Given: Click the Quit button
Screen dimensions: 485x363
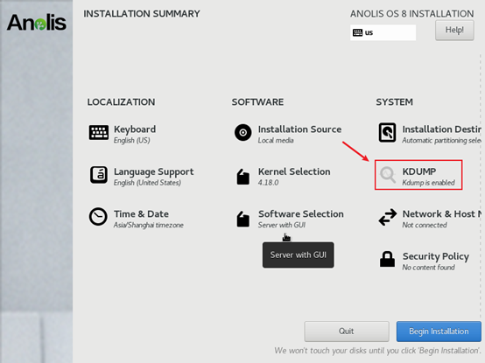Looking at the screenshot, I should pos(347,332).
